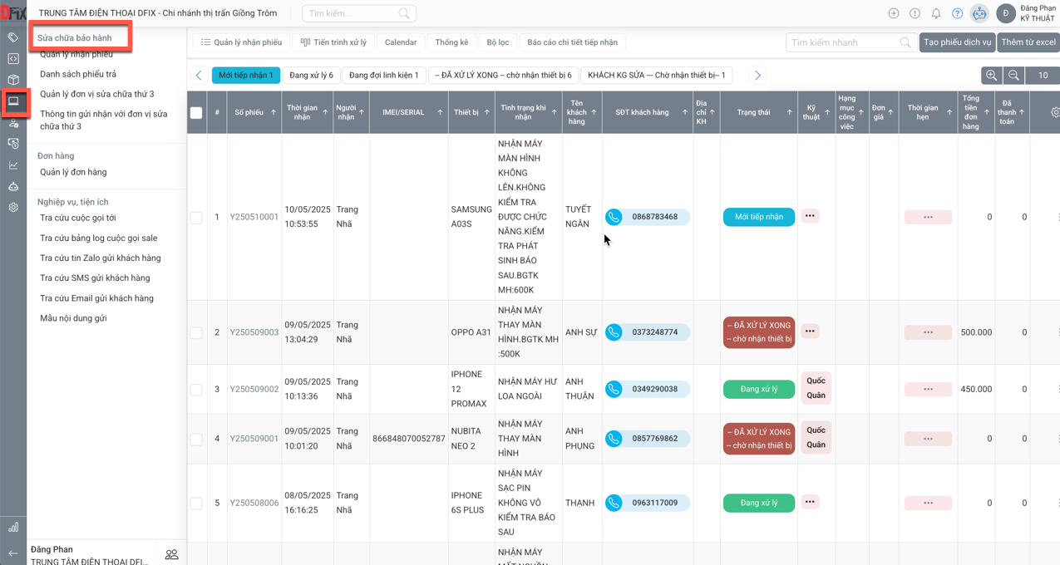This screenshot has width=1060, height=565.
Task: Open the robot icon in left sidebar
Action: click(x=13, y=186)
